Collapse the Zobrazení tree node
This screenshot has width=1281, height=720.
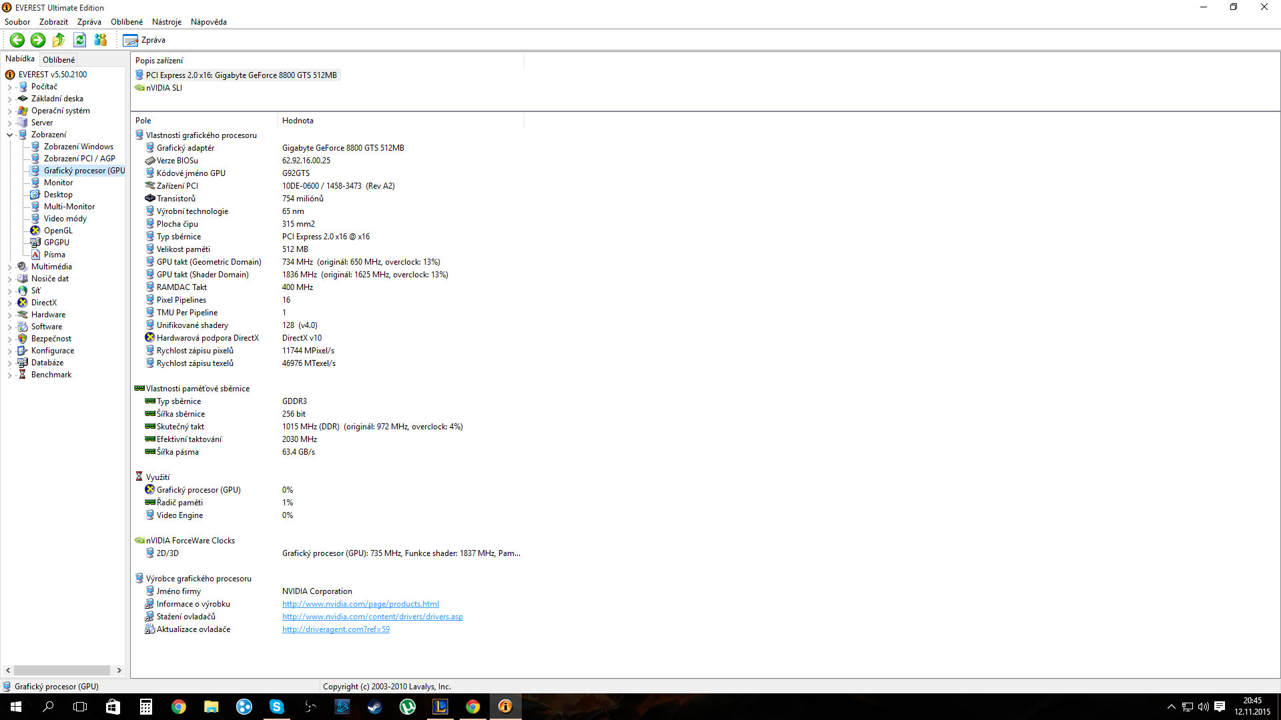coord(9,135)
